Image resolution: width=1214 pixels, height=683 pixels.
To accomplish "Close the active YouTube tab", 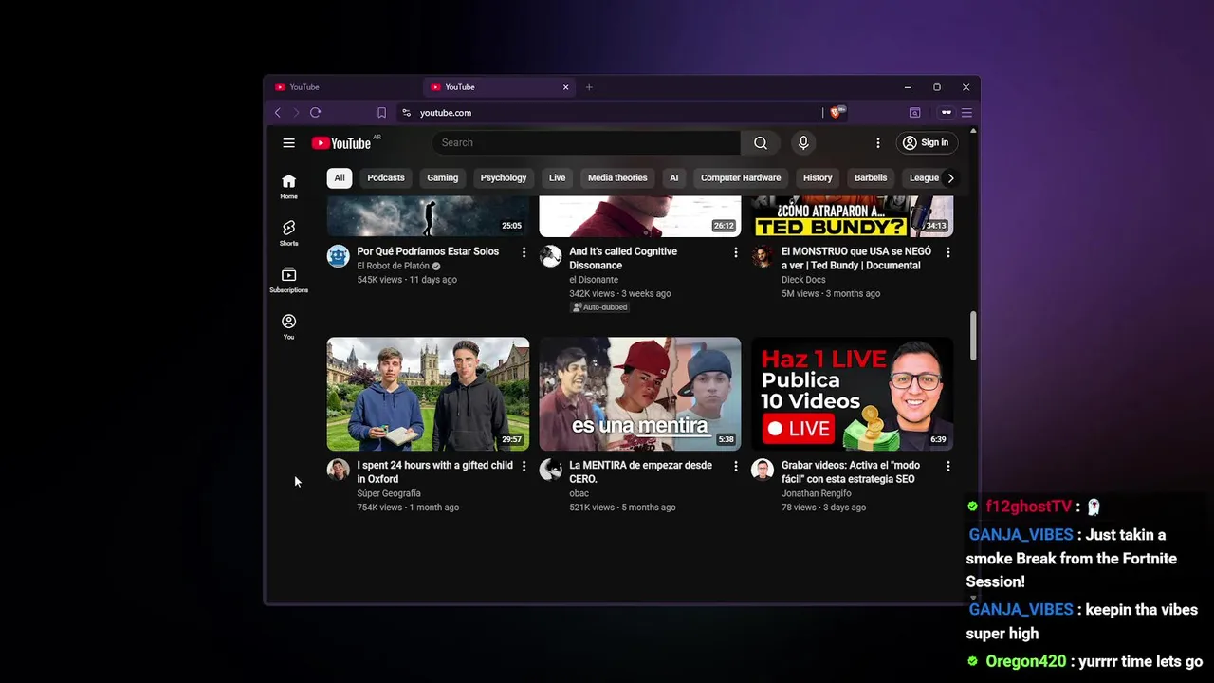I will (x=566, y=87).
